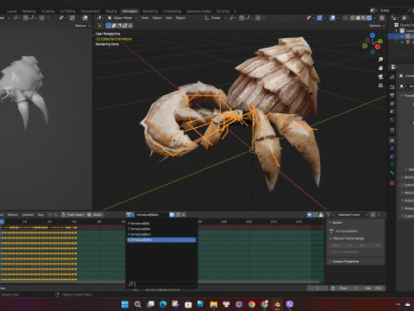The height and width of the screenshot is (311, 414).
Task: Select wireframe viewport shading
Action: (353, 18)
